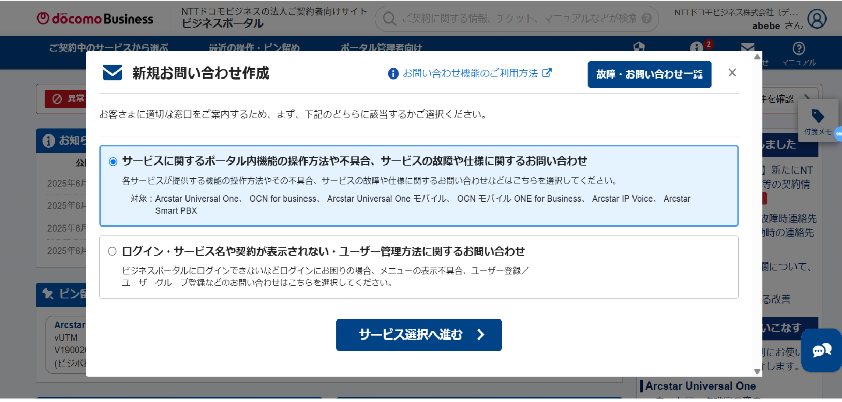This screenshot has height=402, width=842.
Task: Click the search magnifier icon
Action: (389, 18)
